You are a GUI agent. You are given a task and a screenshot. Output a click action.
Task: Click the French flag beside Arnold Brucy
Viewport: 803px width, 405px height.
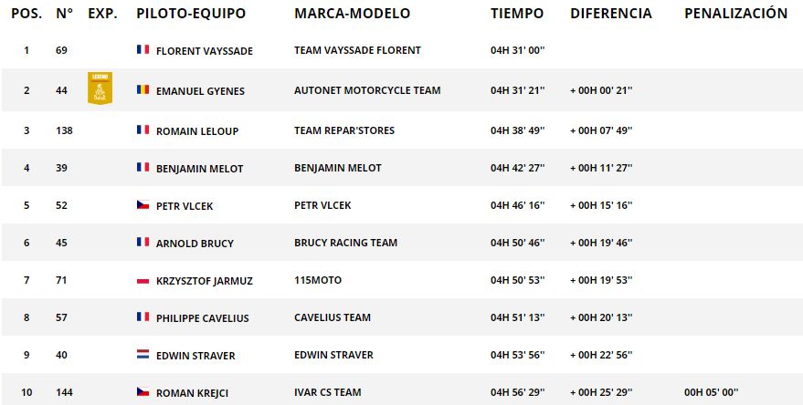[143, 243]
